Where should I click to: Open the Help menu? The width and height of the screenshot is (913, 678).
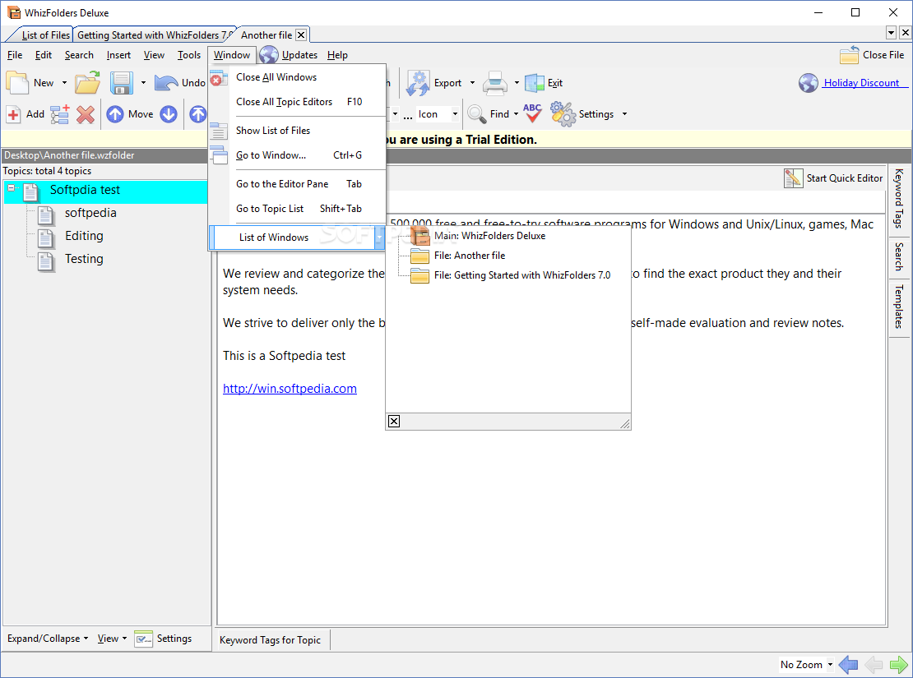[x=337, y=55]
